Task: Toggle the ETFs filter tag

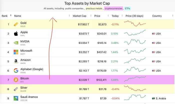Action: pos(127,9)
